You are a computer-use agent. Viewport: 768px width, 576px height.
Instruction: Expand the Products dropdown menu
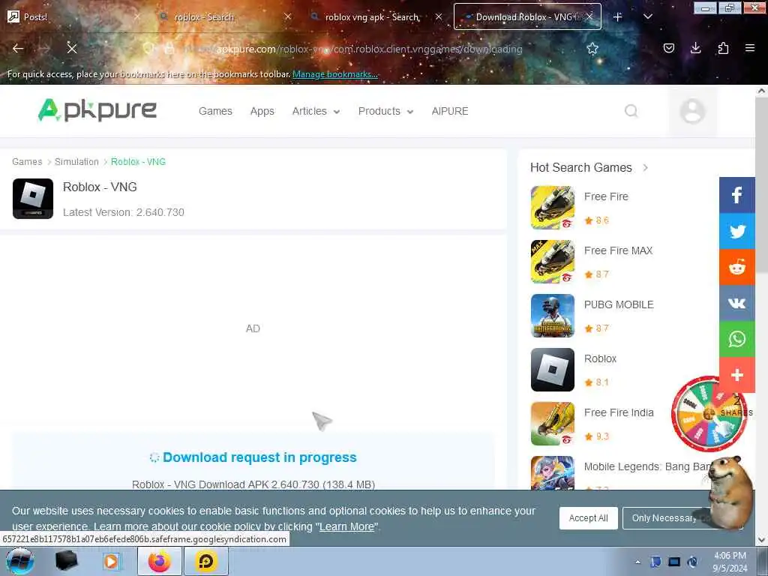point(385,111)
